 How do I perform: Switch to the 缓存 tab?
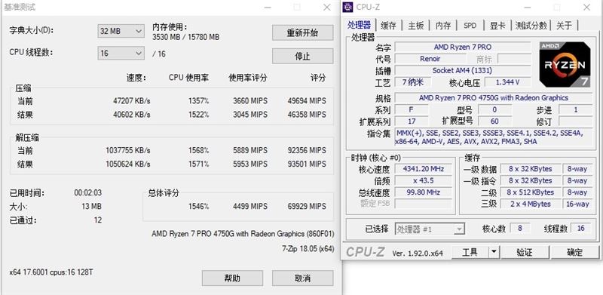(388, 26)
